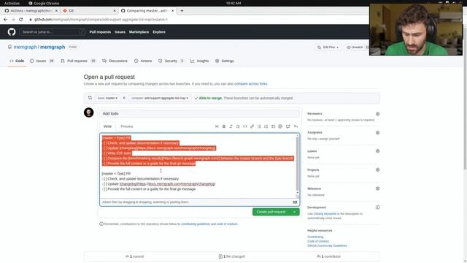The image size is (467, 263).
Task: Click Issues in the top header
Action: coord(120,32)
